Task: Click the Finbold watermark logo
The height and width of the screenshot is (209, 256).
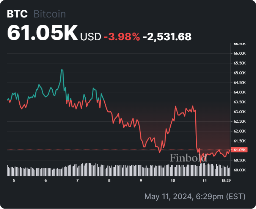Action: 188,158
